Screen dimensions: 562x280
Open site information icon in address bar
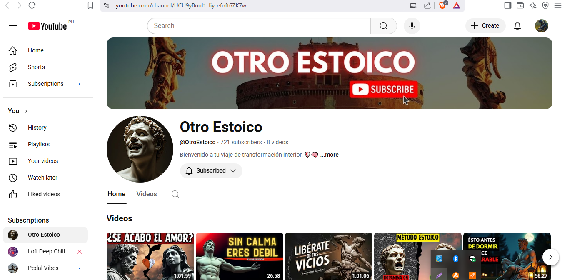coord(107,5)
